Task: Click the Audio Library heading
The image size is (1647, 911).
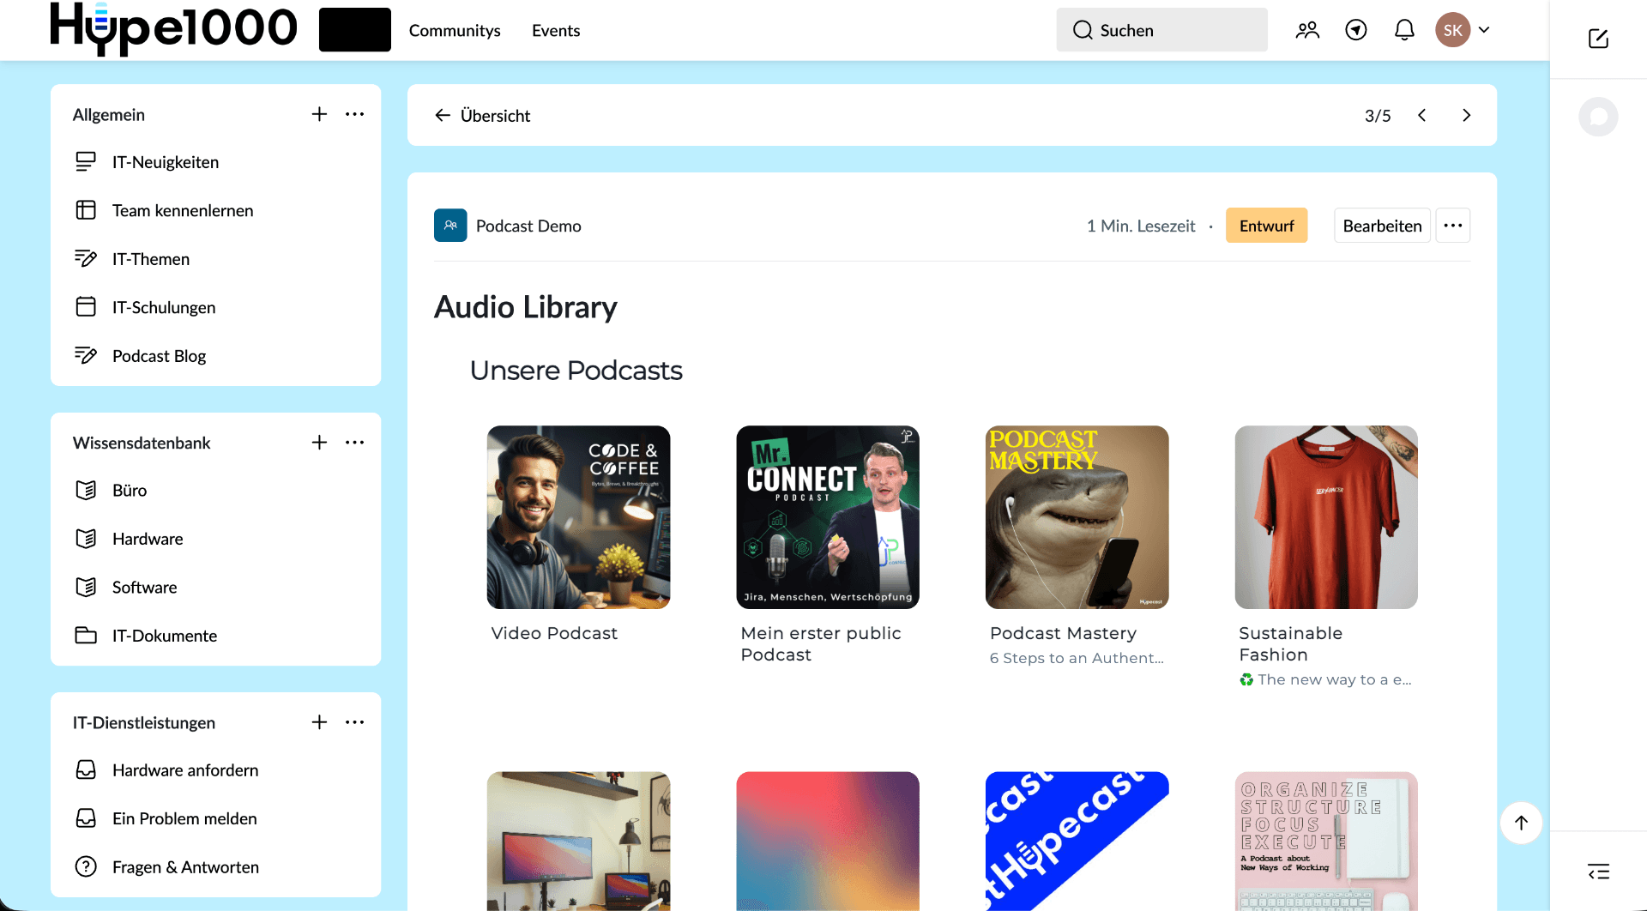Action: (526, 307)
